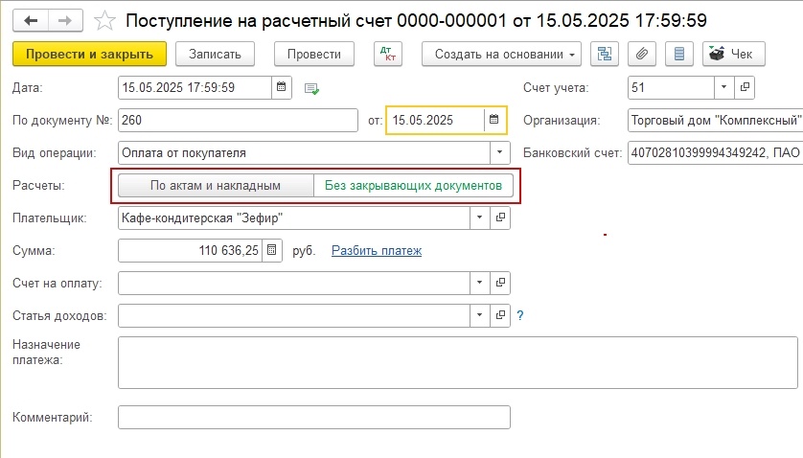
Task: Show help question mark for Статья доходов
Action: coord(520,315)
